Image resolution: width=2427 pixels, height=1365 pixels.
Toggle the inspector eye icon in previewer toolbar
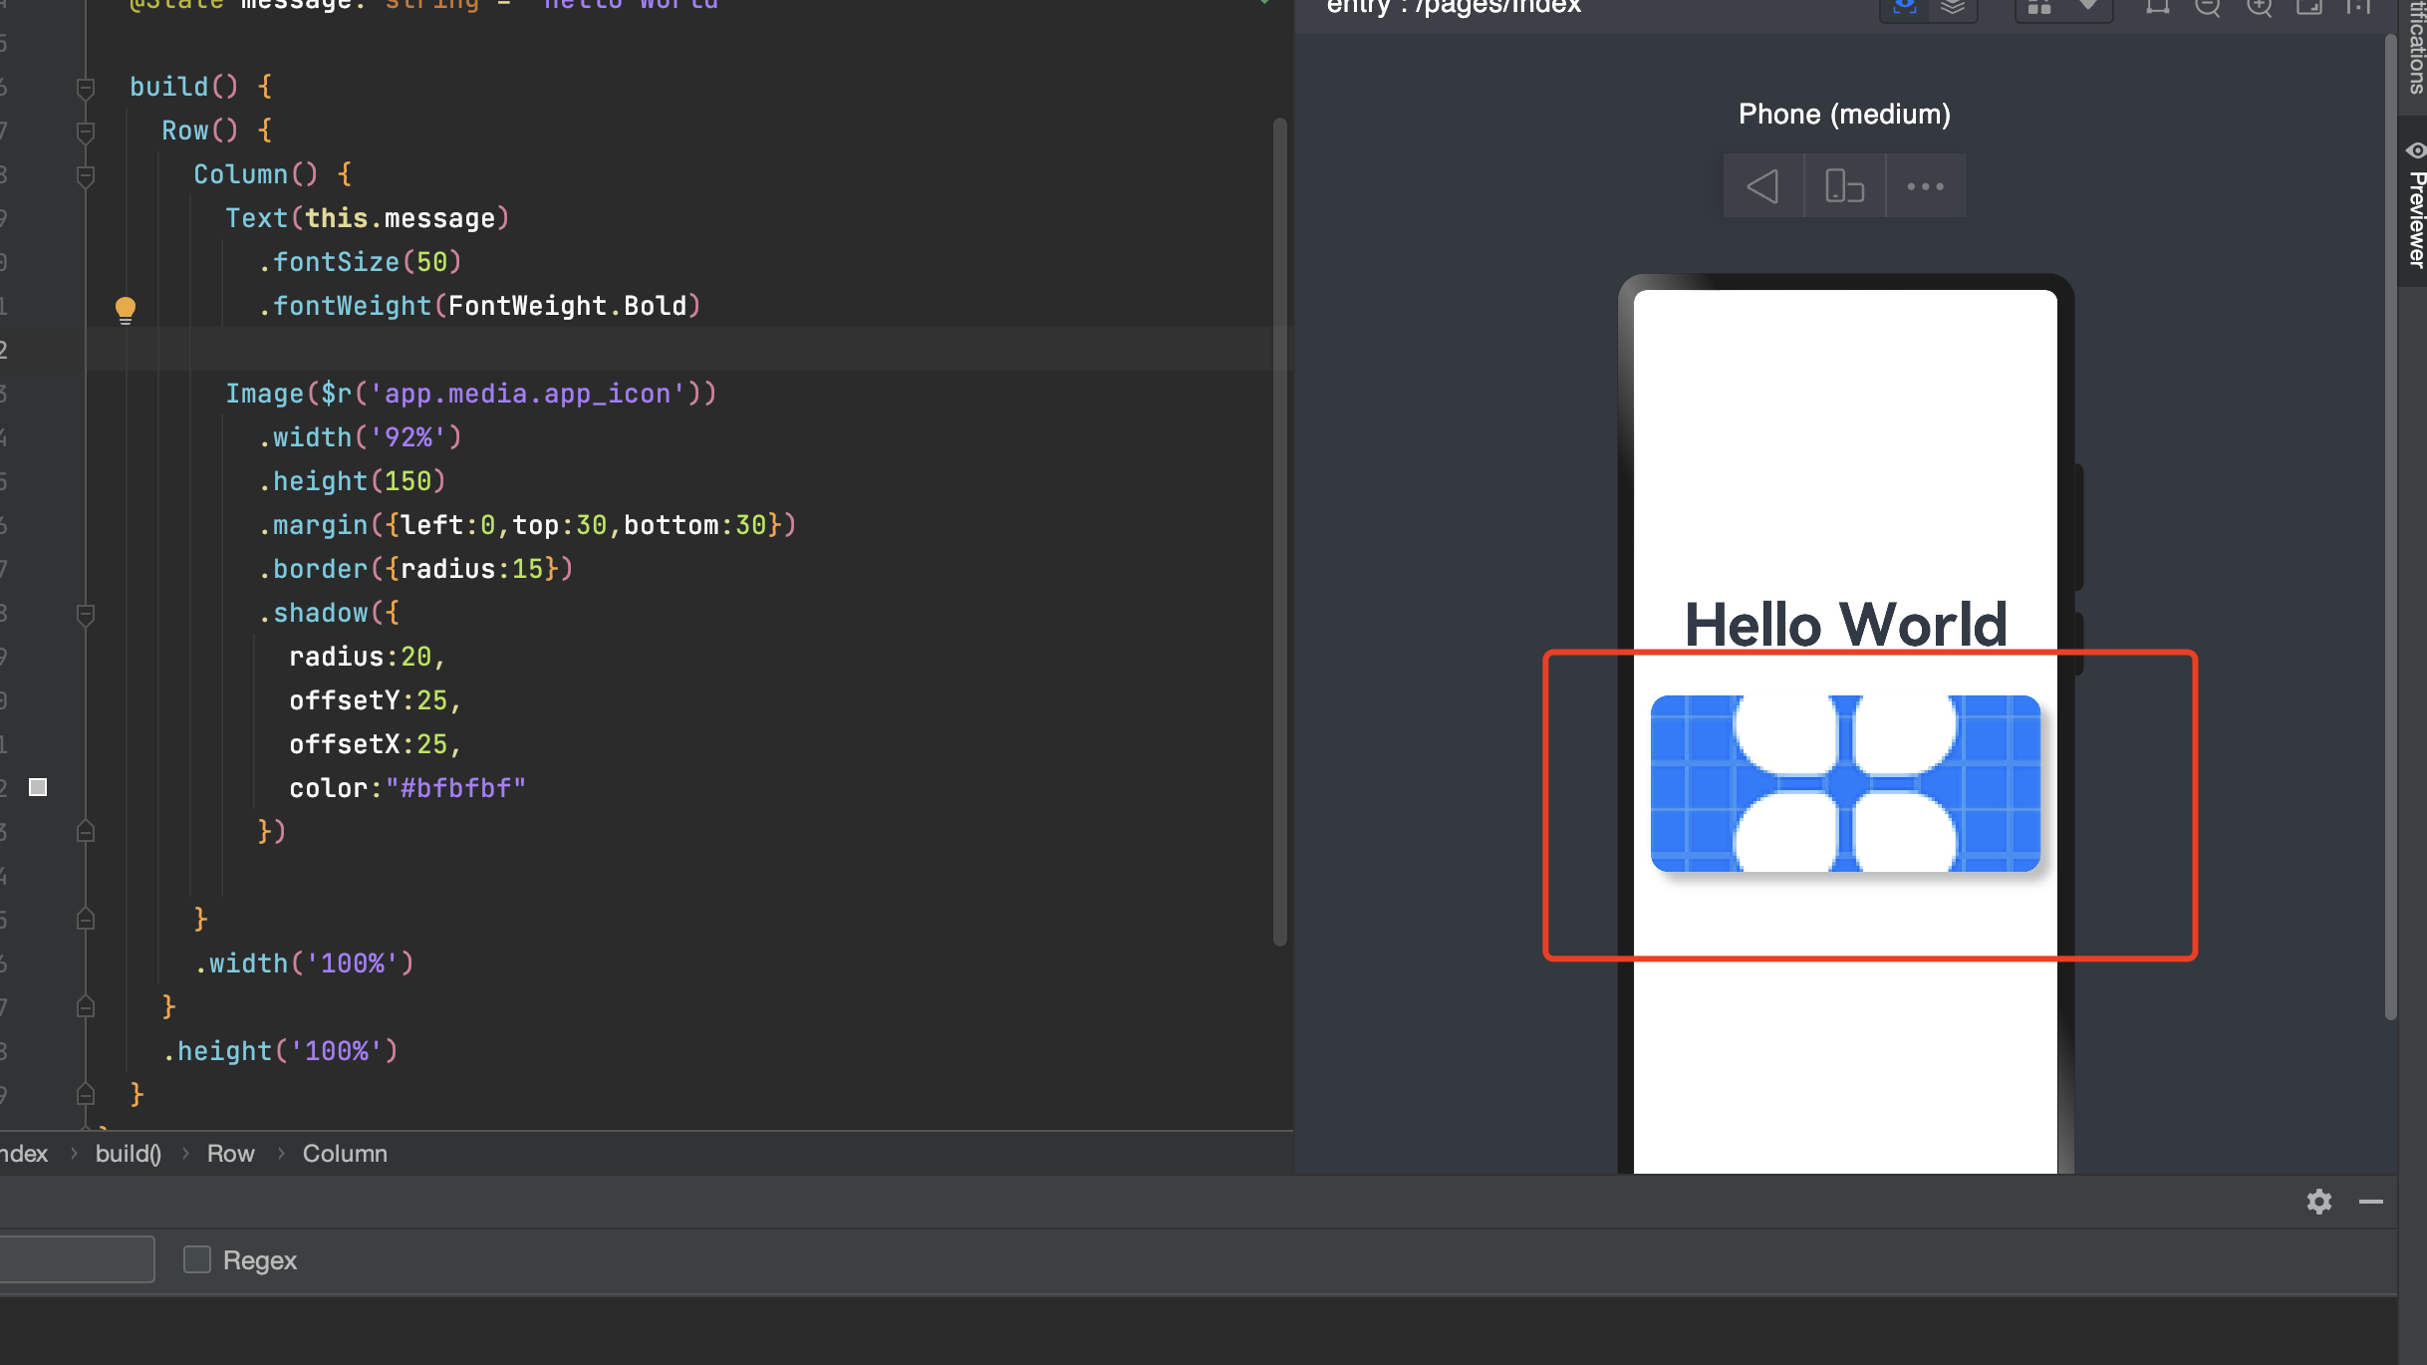click(x=1905, y=8)
